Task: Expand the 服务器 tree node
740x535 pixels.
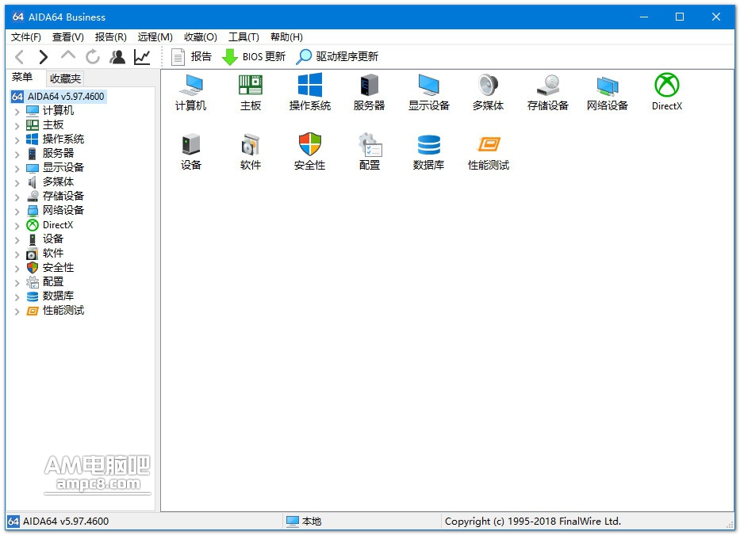Action: coord(17,154)
